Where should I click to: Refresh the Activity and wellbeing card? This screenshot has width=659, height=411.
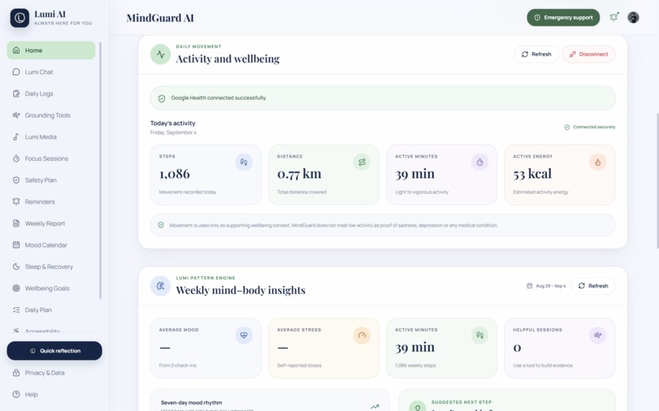tap(536, 54)
